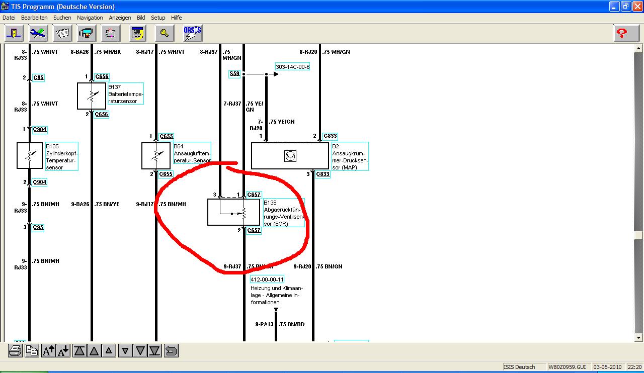Click the yellow key icon
Screen dimensions: 644x373
(164, 33)
